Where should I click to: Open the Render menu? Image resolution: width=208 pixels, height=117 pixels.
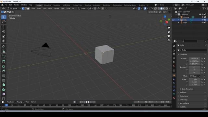(17, 5)
